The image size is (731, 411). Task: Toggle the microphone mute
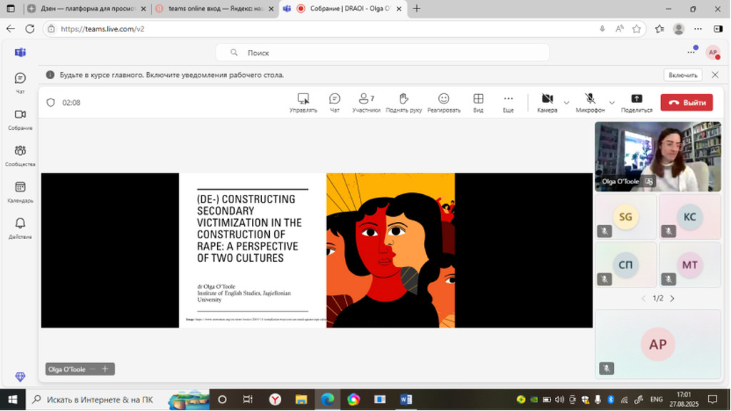(x=590, y=102)
